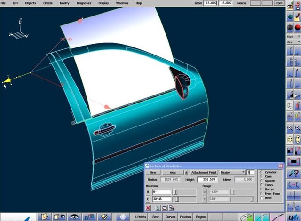The image size is (301, 221).
Task: Open the Bezier type dropdown
Action: pyautogui.click(x=232, y=172)
